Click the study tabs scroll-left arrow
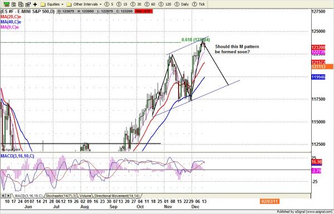334x214 pixels. pos(3,196)
